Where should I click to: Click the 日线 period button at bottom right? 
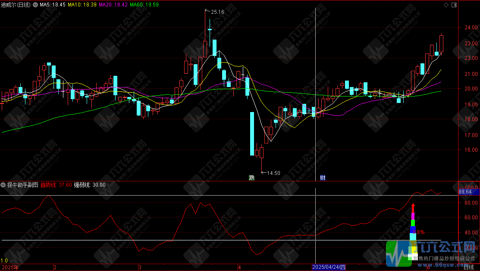click(x=468, y=268)
